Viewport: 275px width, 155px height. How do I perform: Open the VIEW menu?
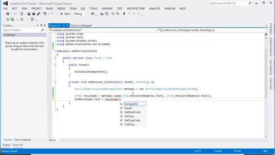[x=24, y=9]
